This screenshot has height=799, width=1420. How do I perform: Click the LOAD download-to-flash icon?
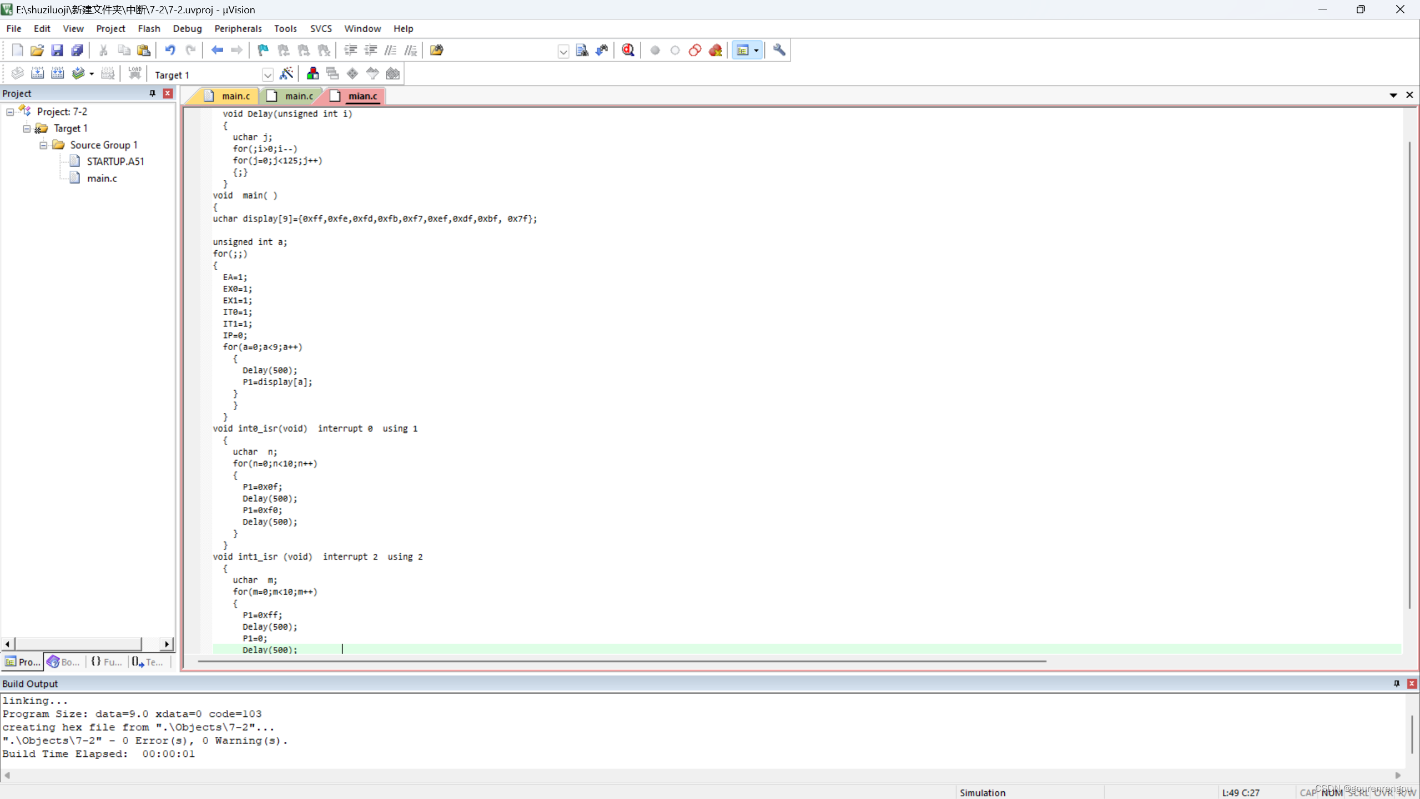pos(134,74)
